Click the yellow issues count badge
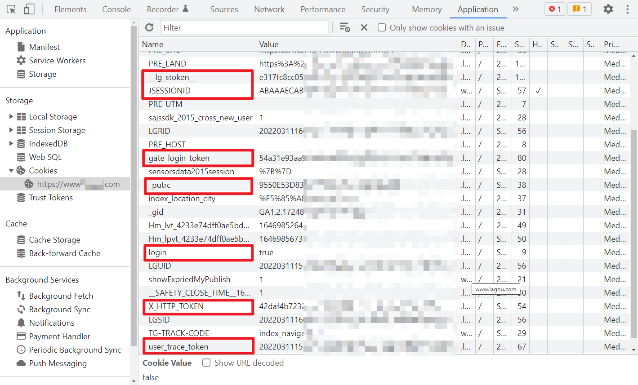Viewport: 638px width, 385px height. coord(580,9)
